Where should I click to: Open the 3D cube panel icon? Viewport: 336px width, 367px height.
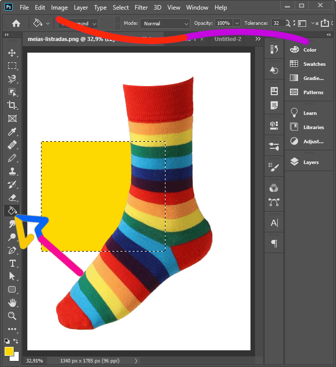click(274, 126)
